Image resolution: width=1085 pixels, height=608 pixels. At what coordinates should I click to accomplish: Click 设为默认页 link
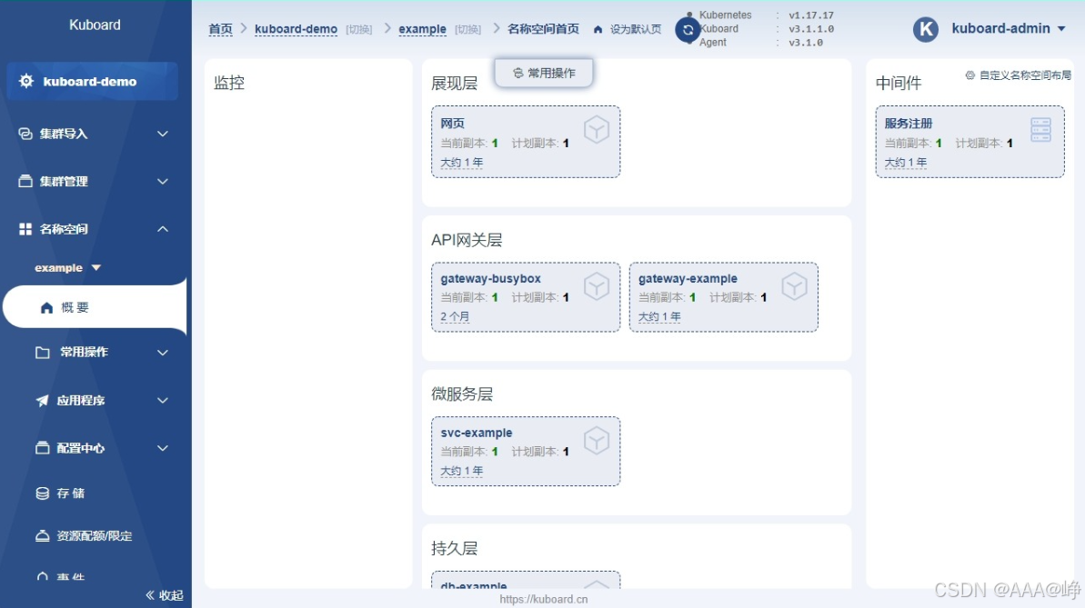tap(635, 29)
